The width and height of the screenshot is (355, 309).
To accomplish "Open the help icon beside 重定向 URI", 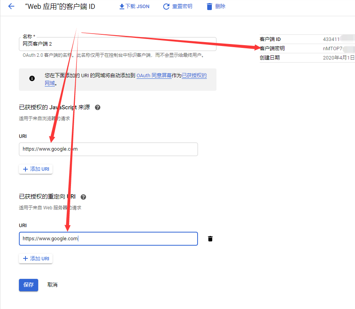I will (x=83, y=197).
